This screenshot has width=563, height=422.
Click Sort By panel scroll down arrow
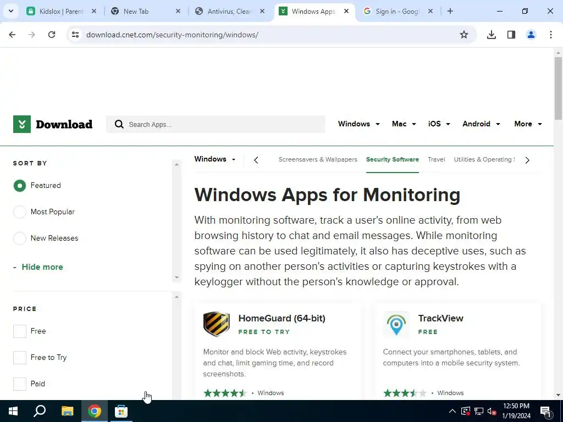coord(176,277)
